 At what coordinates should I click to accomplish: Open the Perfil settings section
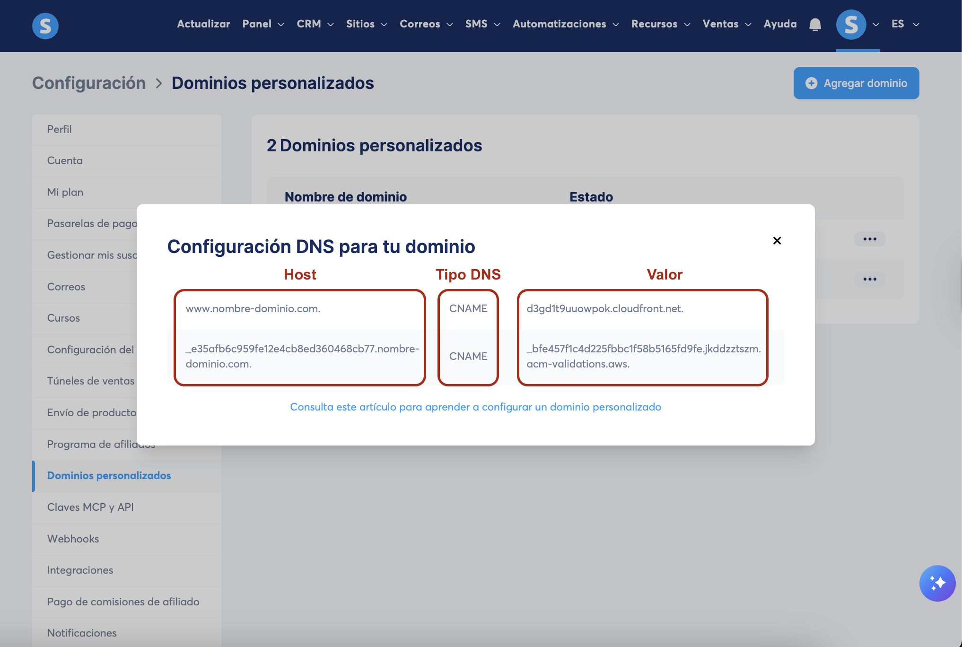tap(60, 129)
